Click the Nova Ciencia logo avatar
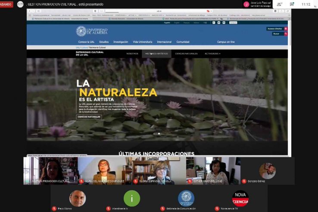Screen dimensions: 318x212 (x=240, y=198)
